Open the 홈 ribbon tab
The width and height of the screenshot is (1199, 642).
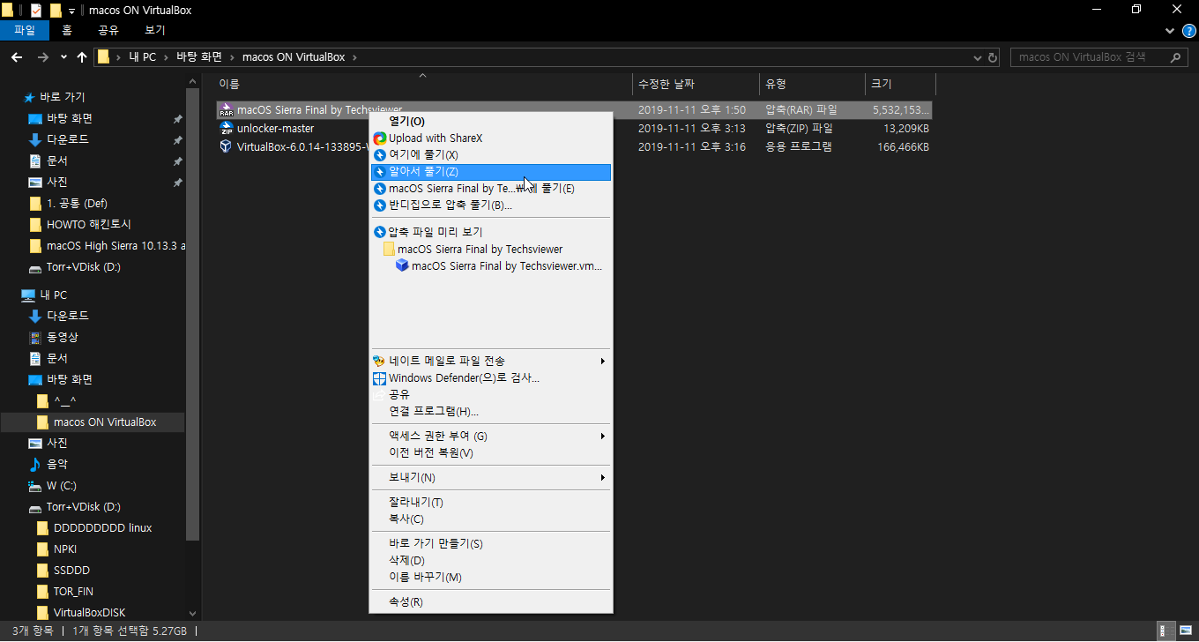67,30
